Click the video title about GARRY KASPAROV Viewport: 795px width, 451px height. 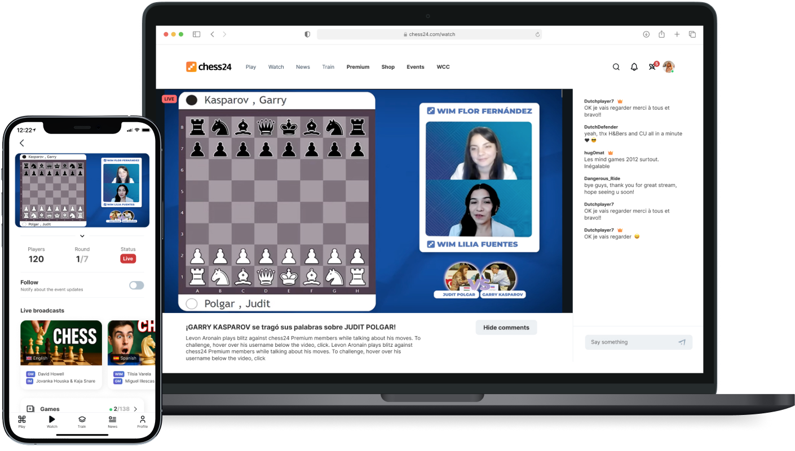pos(291,327)
